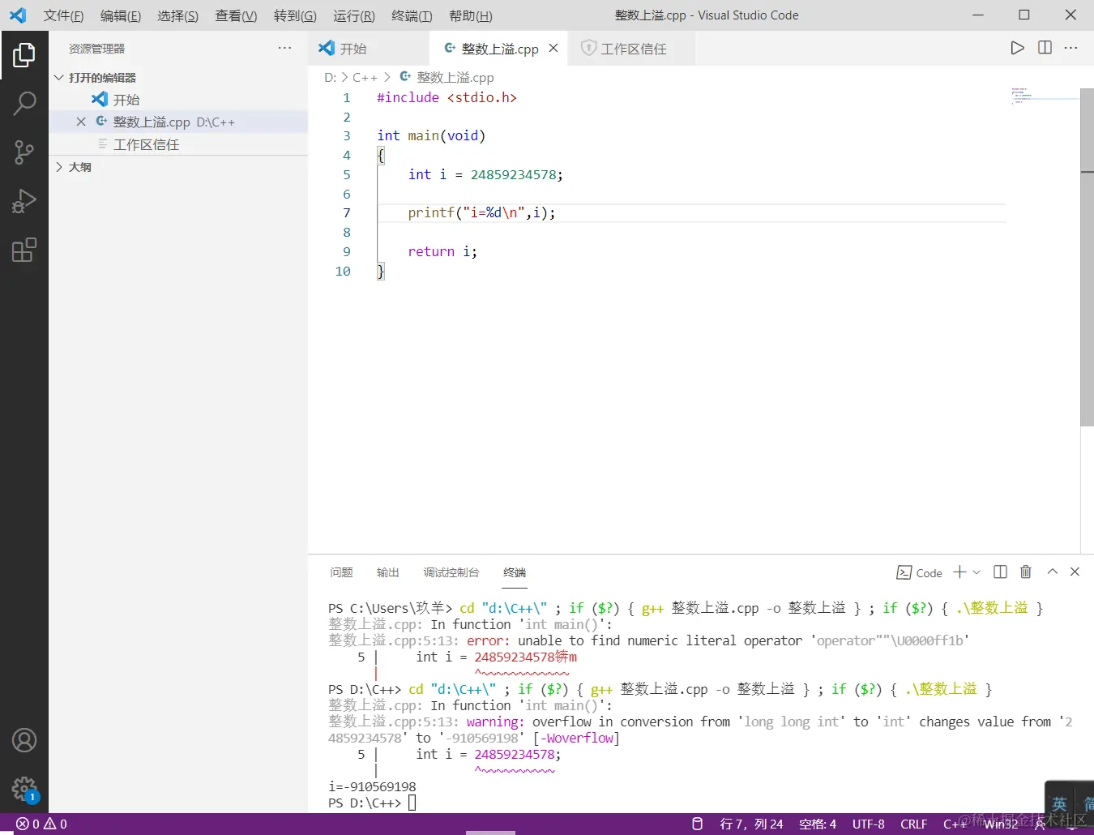Go to line via 行 7, 列 24

point(751,824)
